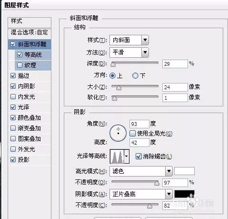Enable the 内发光 checkbox

[13, 96]
